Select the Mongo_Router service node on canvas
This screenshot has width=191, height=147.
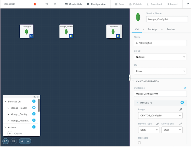[66, 31]
